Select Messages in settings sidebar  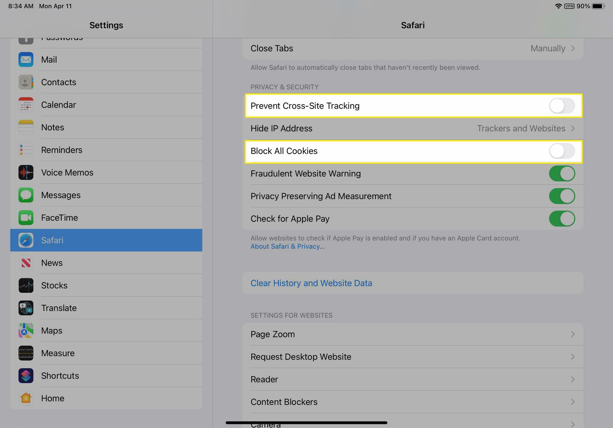(106, 195)
